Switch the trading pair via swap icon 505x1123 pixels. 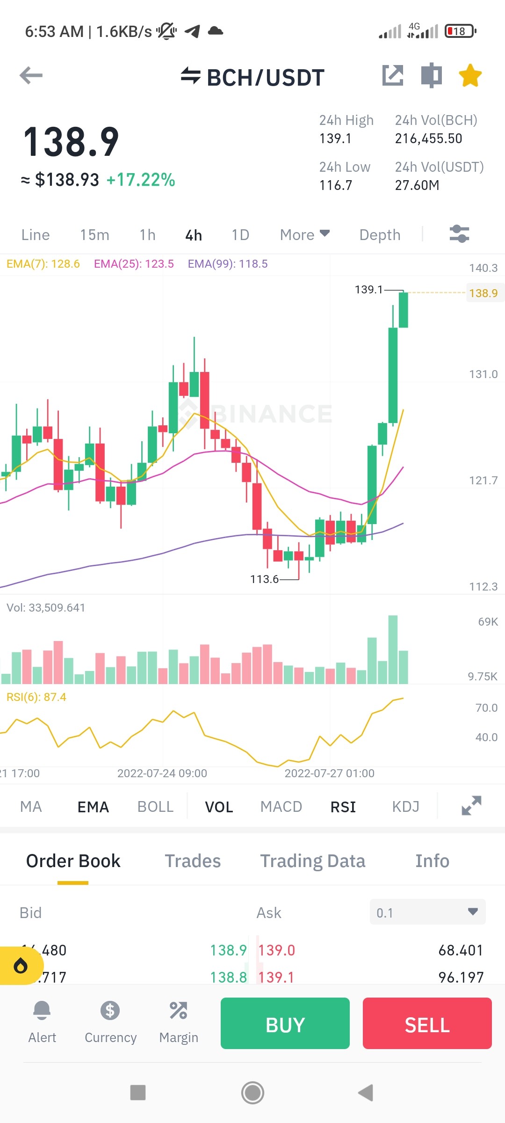pyautogui.click(x=191, y=75)
